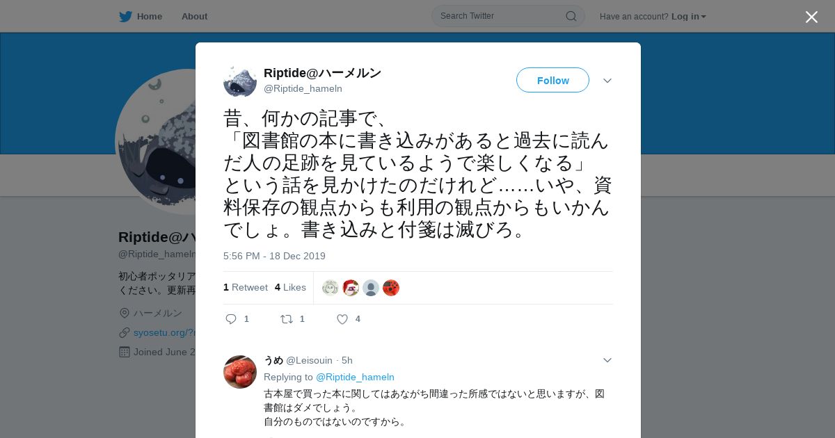Screen dimensions: 835x438
Task: Click the search magnifier icon
Action: [x=571, y=16]
